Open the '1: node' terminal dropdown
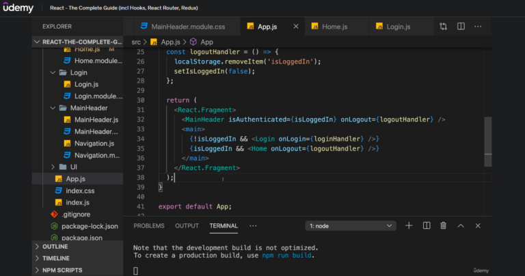The height and width of the screenshot is (276, 525). pyautogui.click(x=351, y=226)
